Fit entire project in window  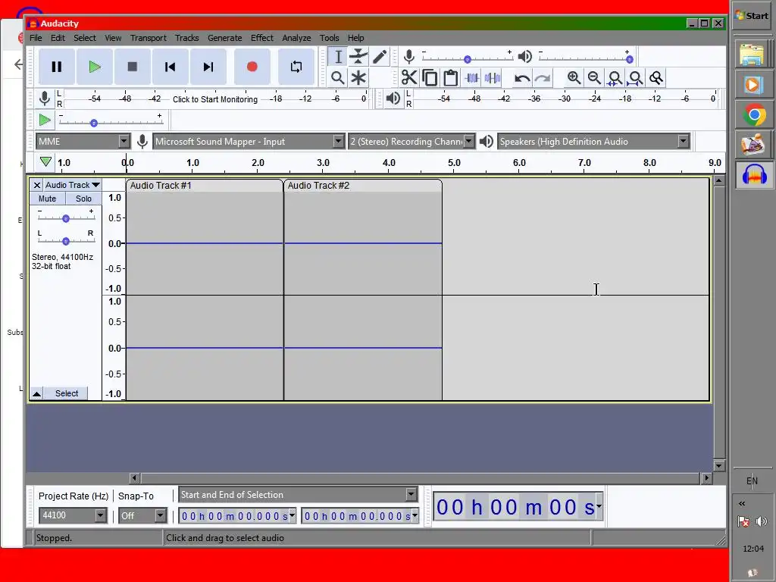tap(636, 78)
